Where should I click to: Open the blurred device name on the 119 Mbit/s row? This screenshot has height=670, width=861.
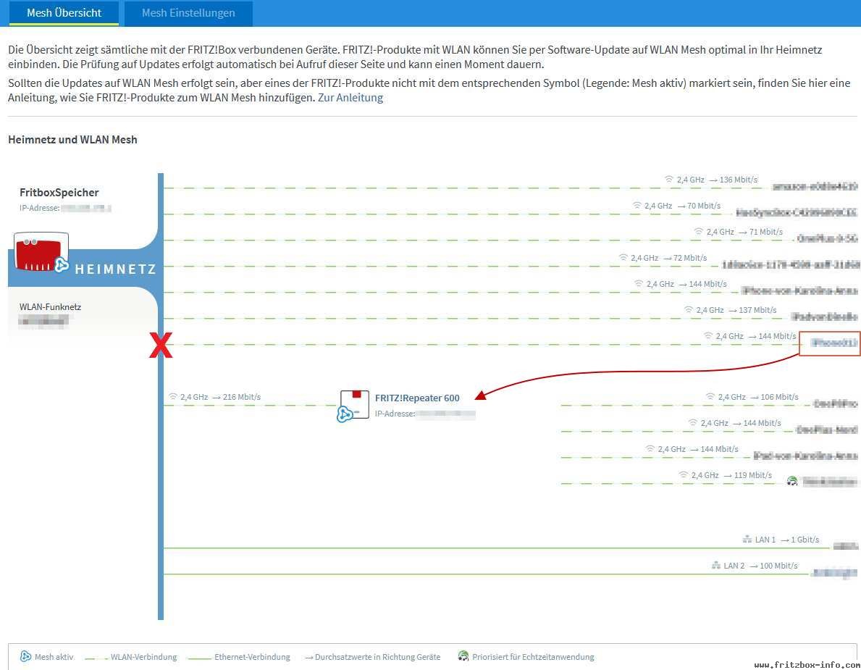tap(830, 482)
